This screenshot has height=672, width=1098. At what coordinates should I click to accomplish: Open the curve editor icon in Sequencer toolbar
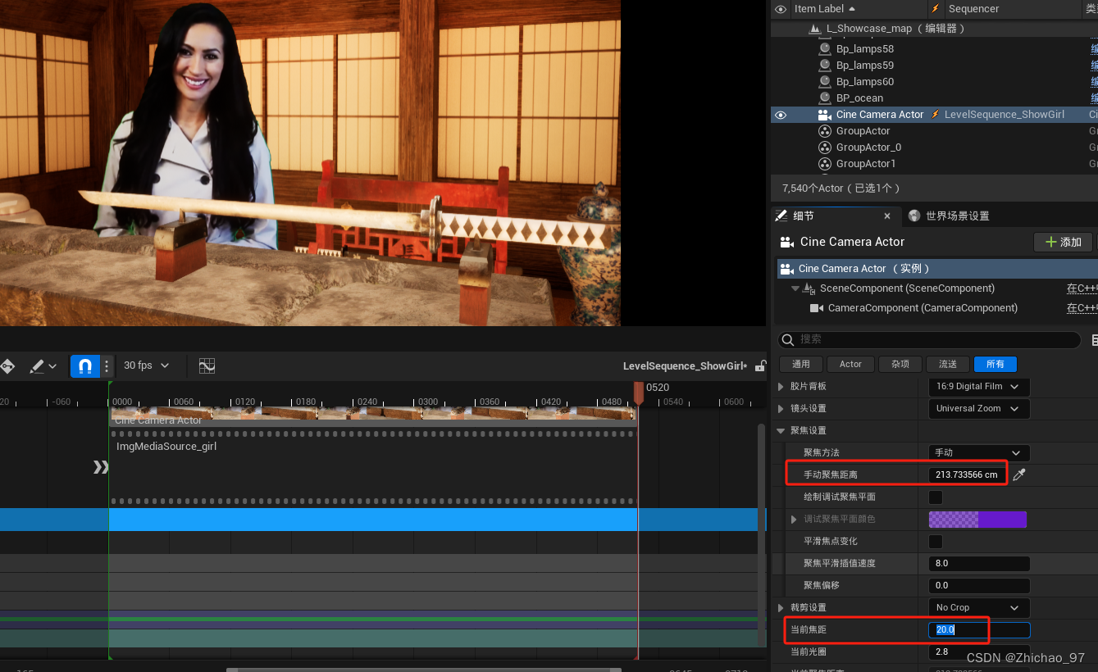(x=207, y=366)
